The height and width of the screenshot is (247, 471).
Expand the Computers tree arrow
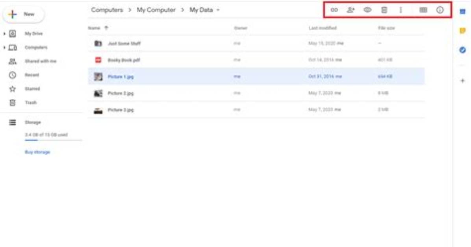click(x=4, y=48)
